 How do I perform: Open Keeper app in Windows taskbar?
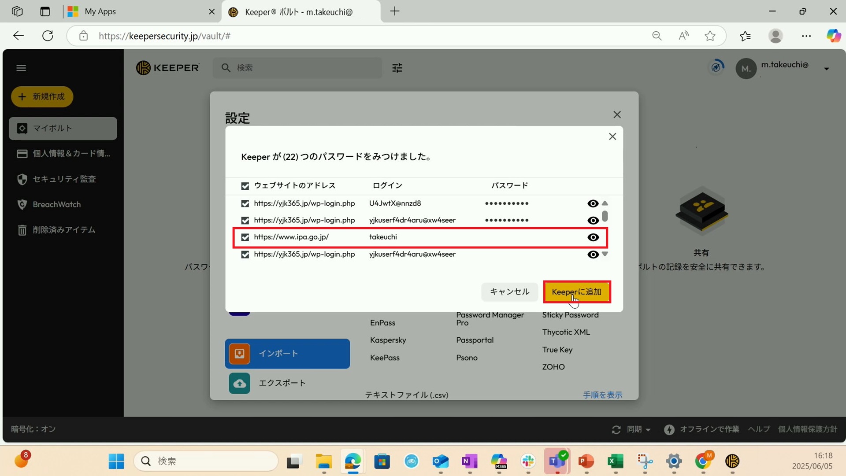click(x=732, y=461)
